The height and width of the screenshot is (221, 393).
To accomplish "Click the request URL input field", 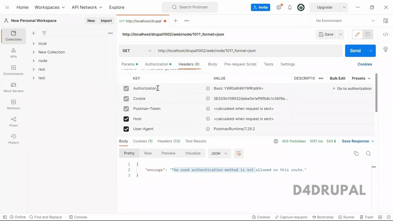I will click(248, 51).
